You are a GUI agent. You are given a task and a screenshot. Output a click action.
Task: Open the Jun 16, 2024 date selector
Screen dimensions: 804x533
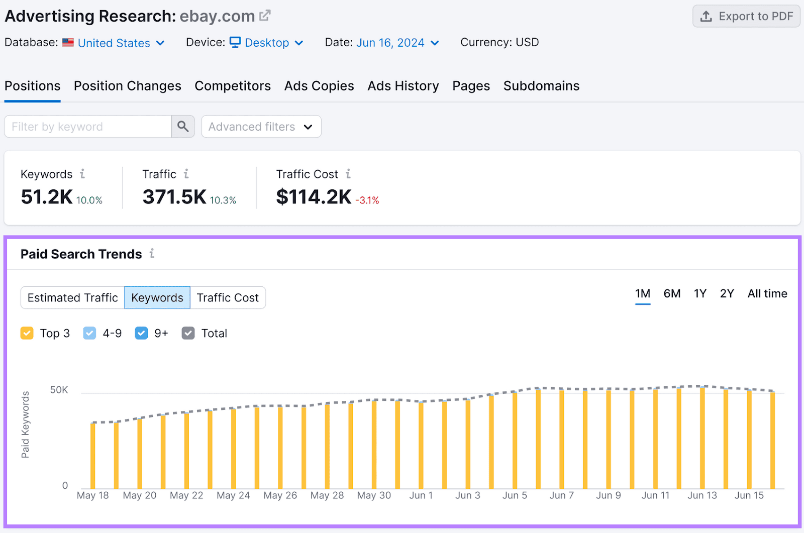coord(398,43)
